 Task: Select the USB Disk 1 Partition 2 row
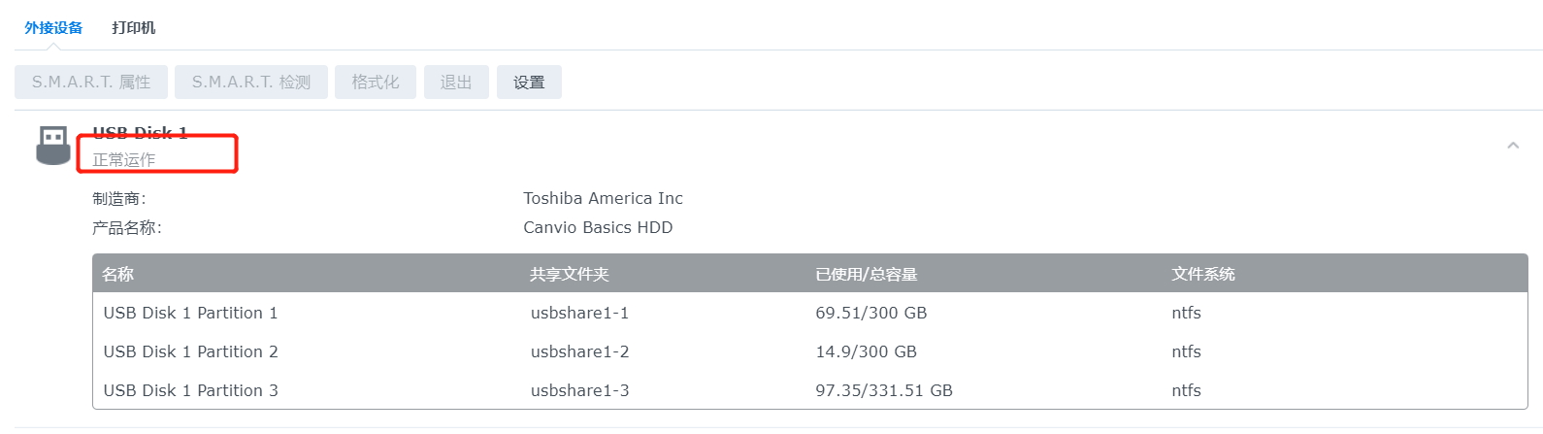coord(190,351)
